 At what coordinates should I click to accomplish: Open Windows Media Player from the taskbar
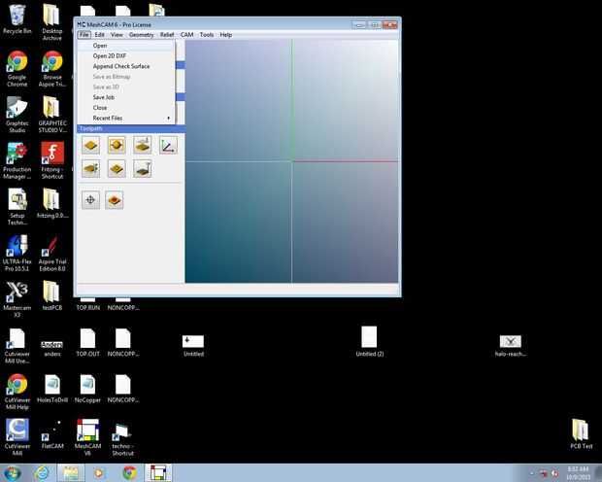(99, 473)
